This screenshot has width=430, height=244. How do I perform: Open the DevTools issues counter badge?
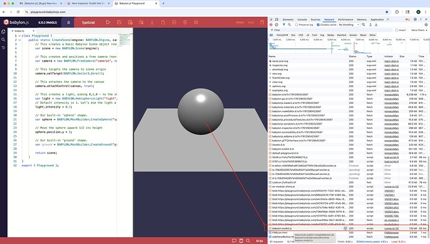point(408,19)
